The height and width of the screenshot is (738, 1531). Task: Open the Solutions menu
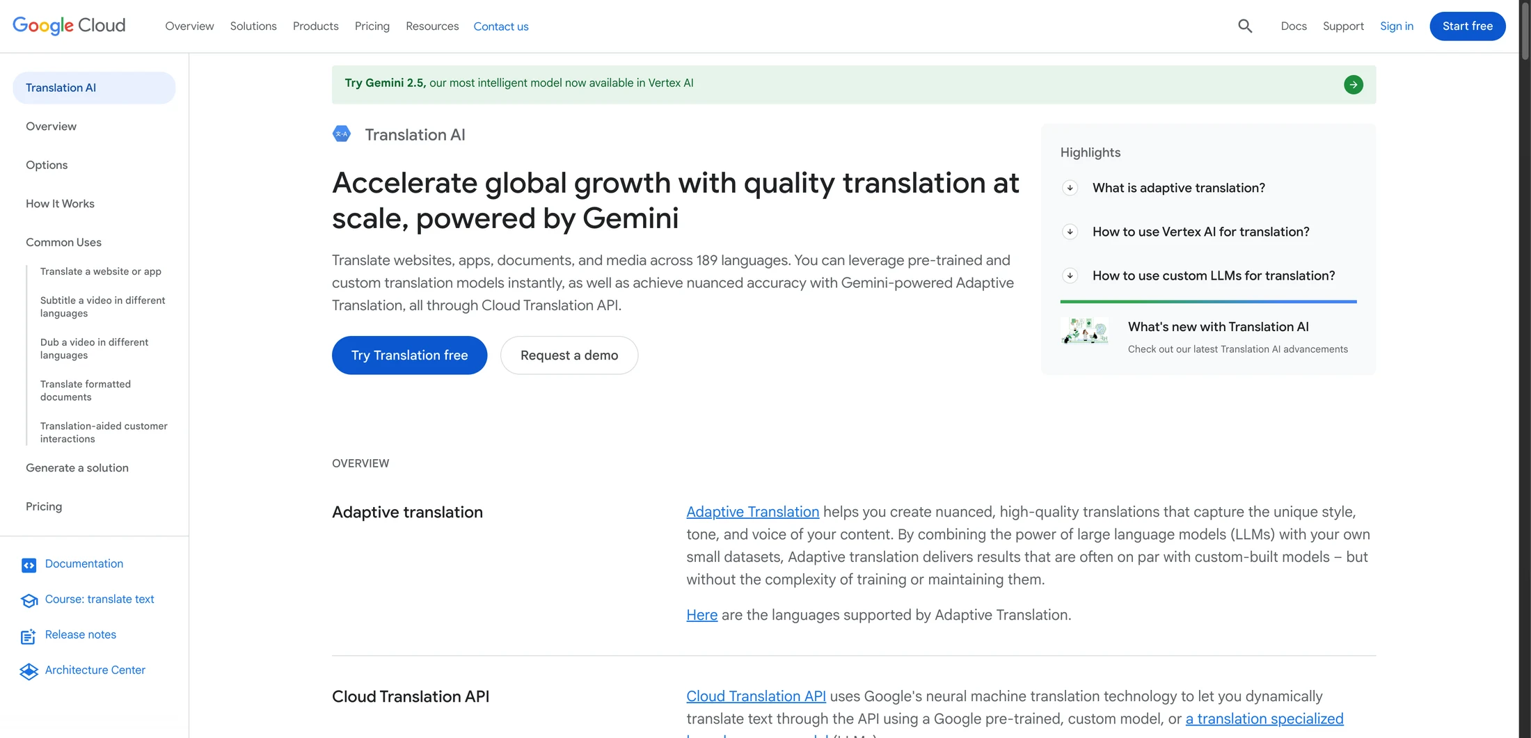(x=253, y=26)
